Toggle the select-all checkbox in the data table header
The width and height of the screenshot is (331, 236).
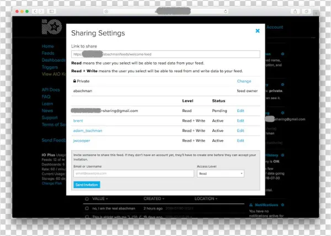coord(87,199)
